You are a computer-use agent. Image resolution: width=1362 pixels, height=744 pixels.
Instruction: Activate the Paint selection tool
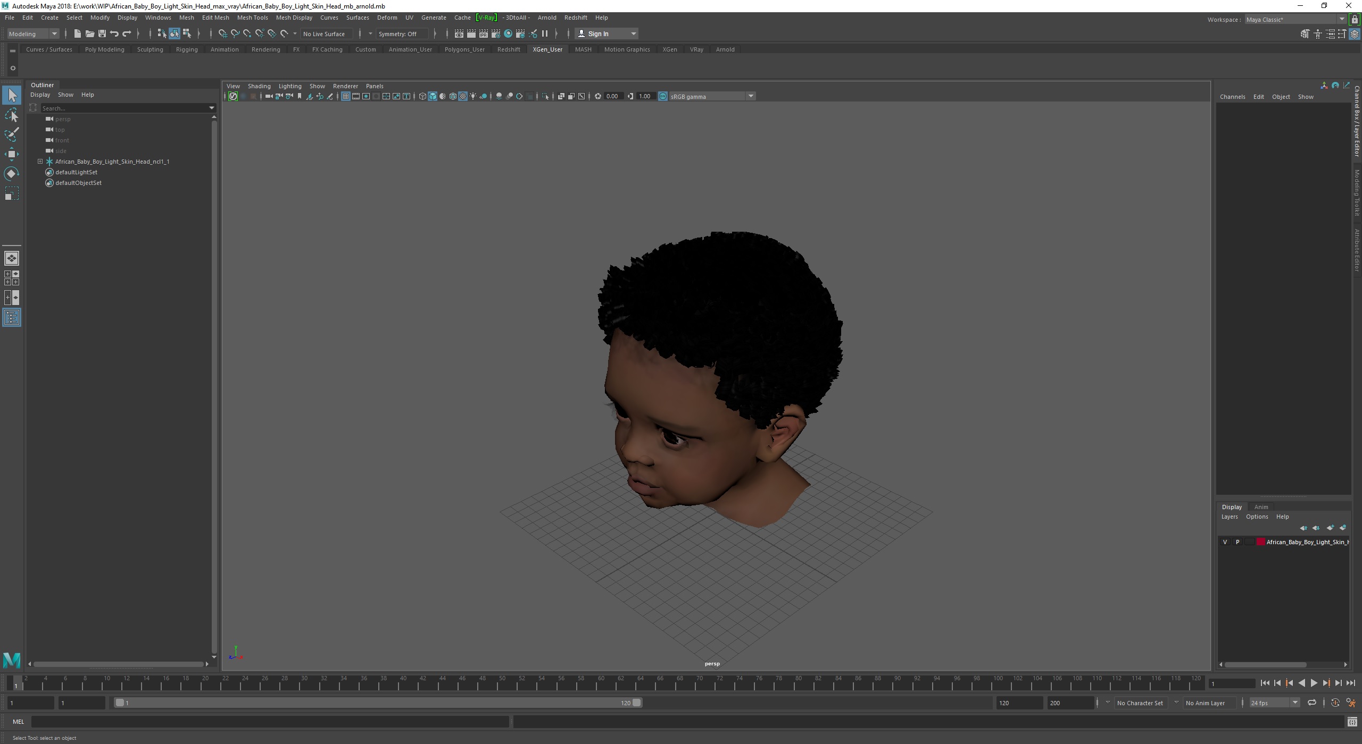click(12, 134)
